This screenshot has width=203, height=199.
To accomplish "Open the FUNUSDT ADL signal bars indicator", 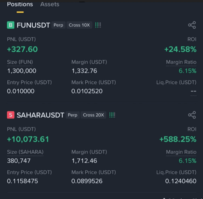I will tap(98, 25).
